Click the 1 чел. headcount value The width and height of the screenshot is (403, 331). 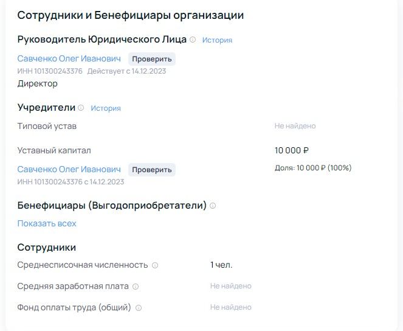(221, 265)
